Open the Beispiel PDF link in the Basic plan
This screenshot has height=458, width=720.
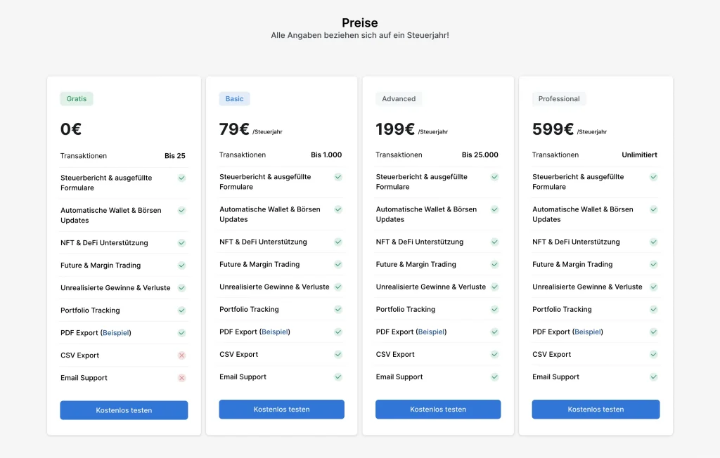[x=275, y=332]
